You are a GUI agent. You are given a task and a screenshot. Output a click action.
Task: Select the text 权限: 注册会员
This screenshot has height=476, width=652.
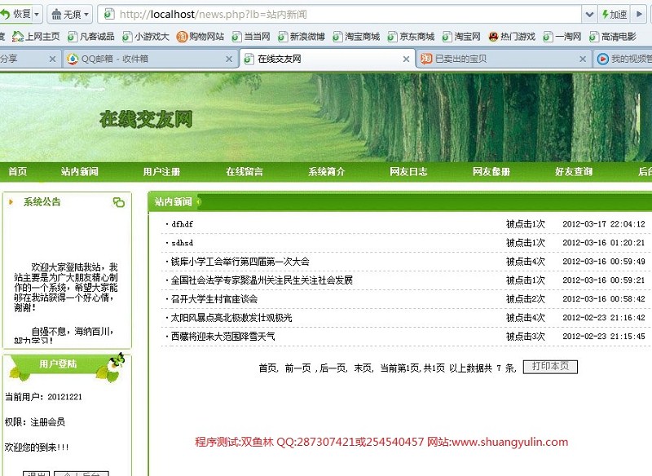(35, 422)
